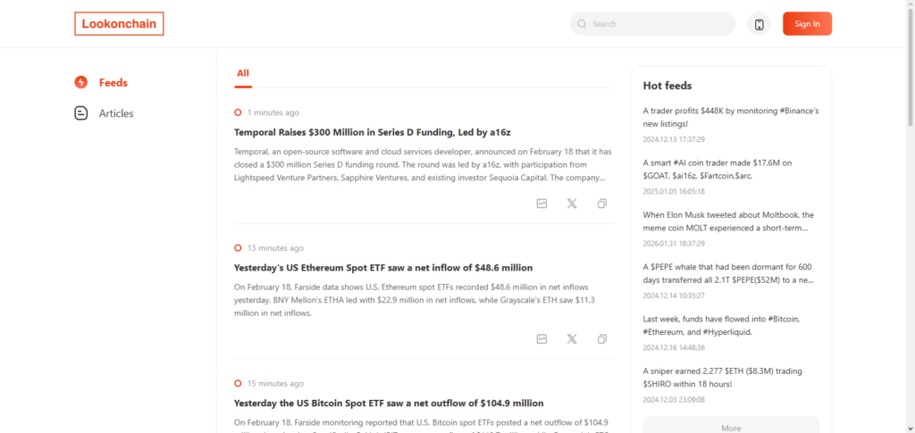The height and width of the screenshot is (433, 915).
Task: Open the mobile app phone icon
Action: coord(760,24)
